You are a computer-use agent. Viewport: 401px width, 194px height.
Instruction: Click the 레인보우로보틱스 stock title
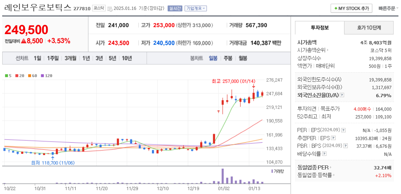(38, 7)
